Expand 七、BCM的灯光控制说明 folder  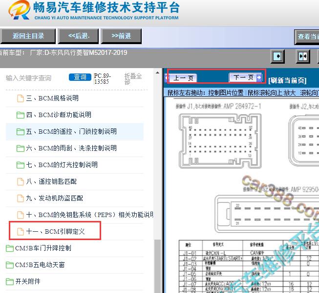(62, 165)
